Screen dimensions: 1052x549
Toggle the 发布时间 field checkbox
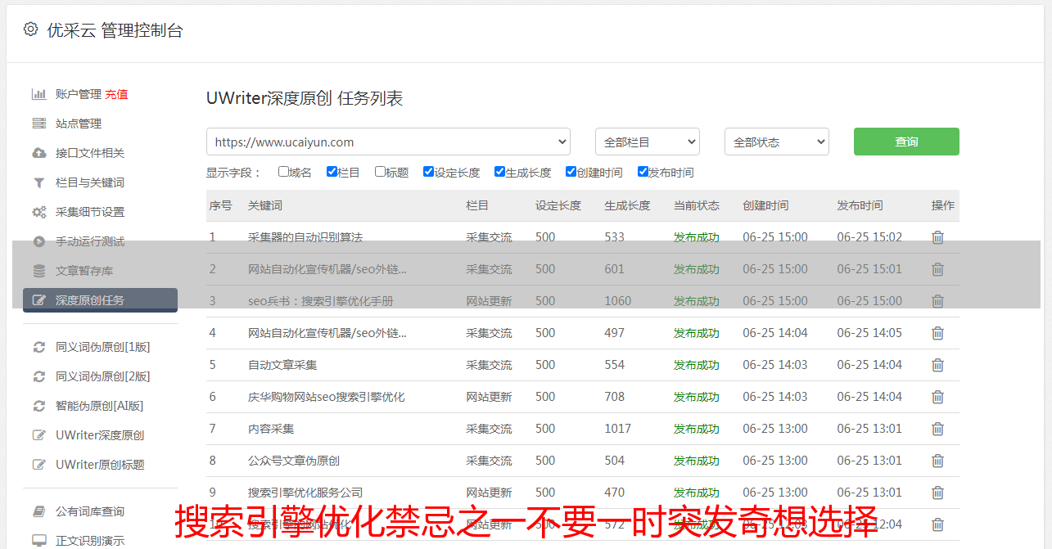tap(643, 172)
